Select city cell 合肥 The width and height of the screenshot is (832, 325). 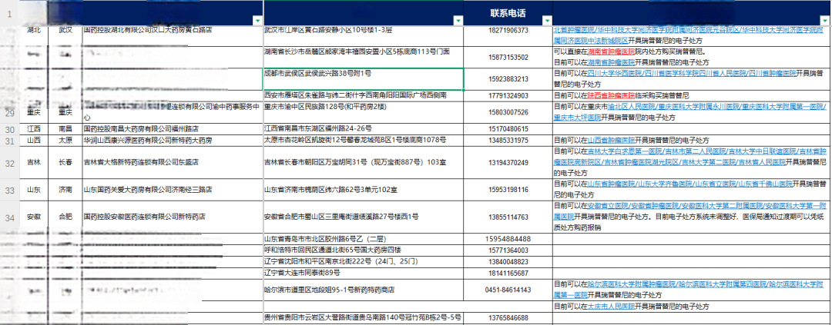pyautogui.click(x=65, y=217)
